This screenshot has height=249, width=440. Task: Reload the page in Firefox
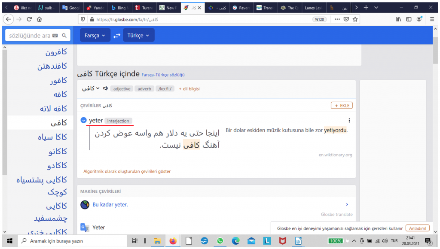click(30, 19)
